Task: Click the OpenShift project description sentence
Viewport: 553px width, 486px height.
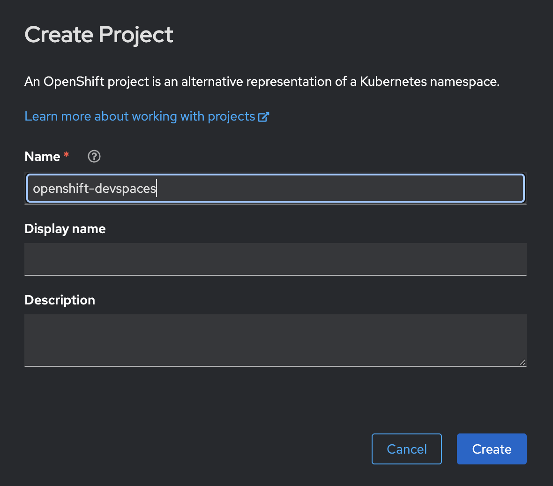Action: coord(262,82)
